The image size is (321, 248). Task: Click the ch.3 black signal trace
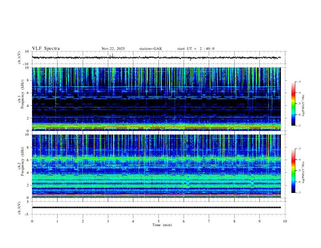click(156, 207)
